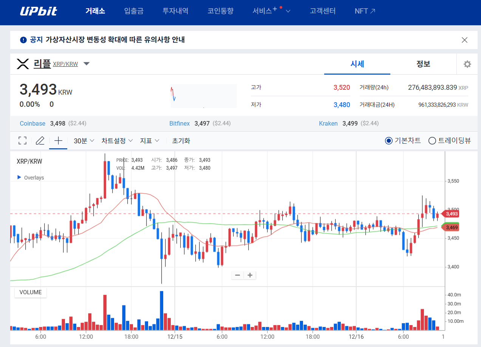Click 초기화 to reset the chart
The width and height of the screenshot is (481, 347).
[181, 141]
